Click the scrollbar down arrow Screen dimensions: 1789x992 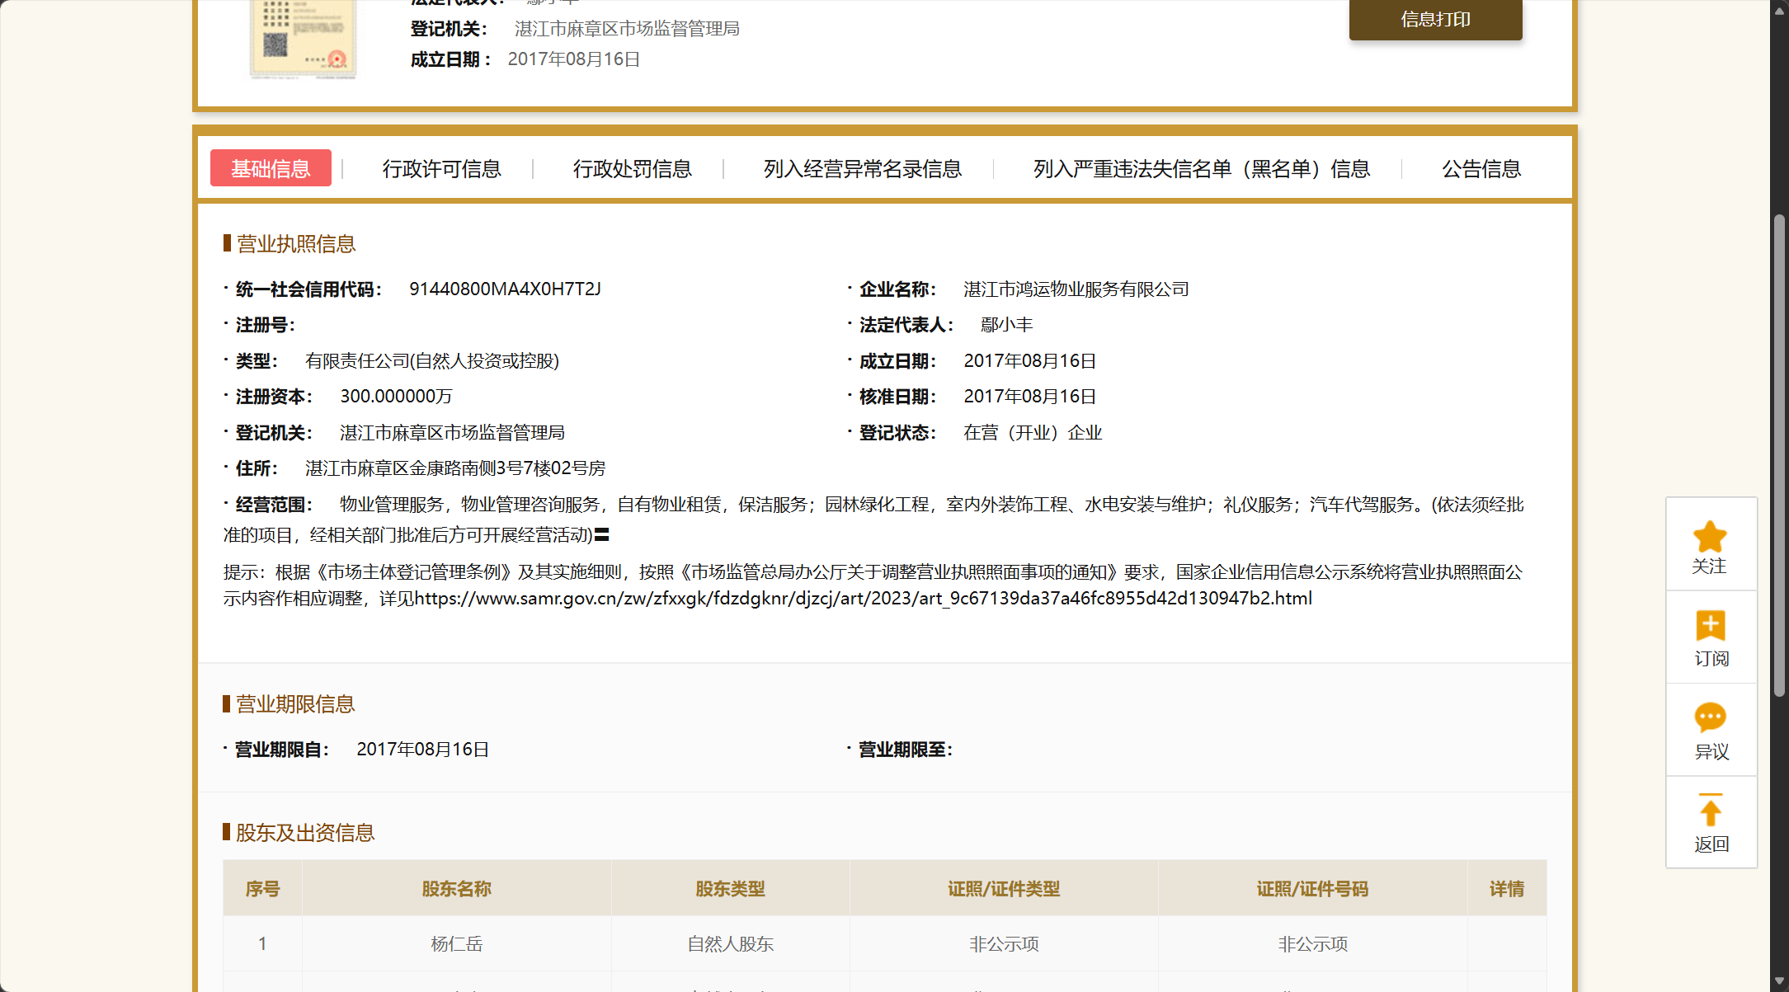click(1779, 981)
